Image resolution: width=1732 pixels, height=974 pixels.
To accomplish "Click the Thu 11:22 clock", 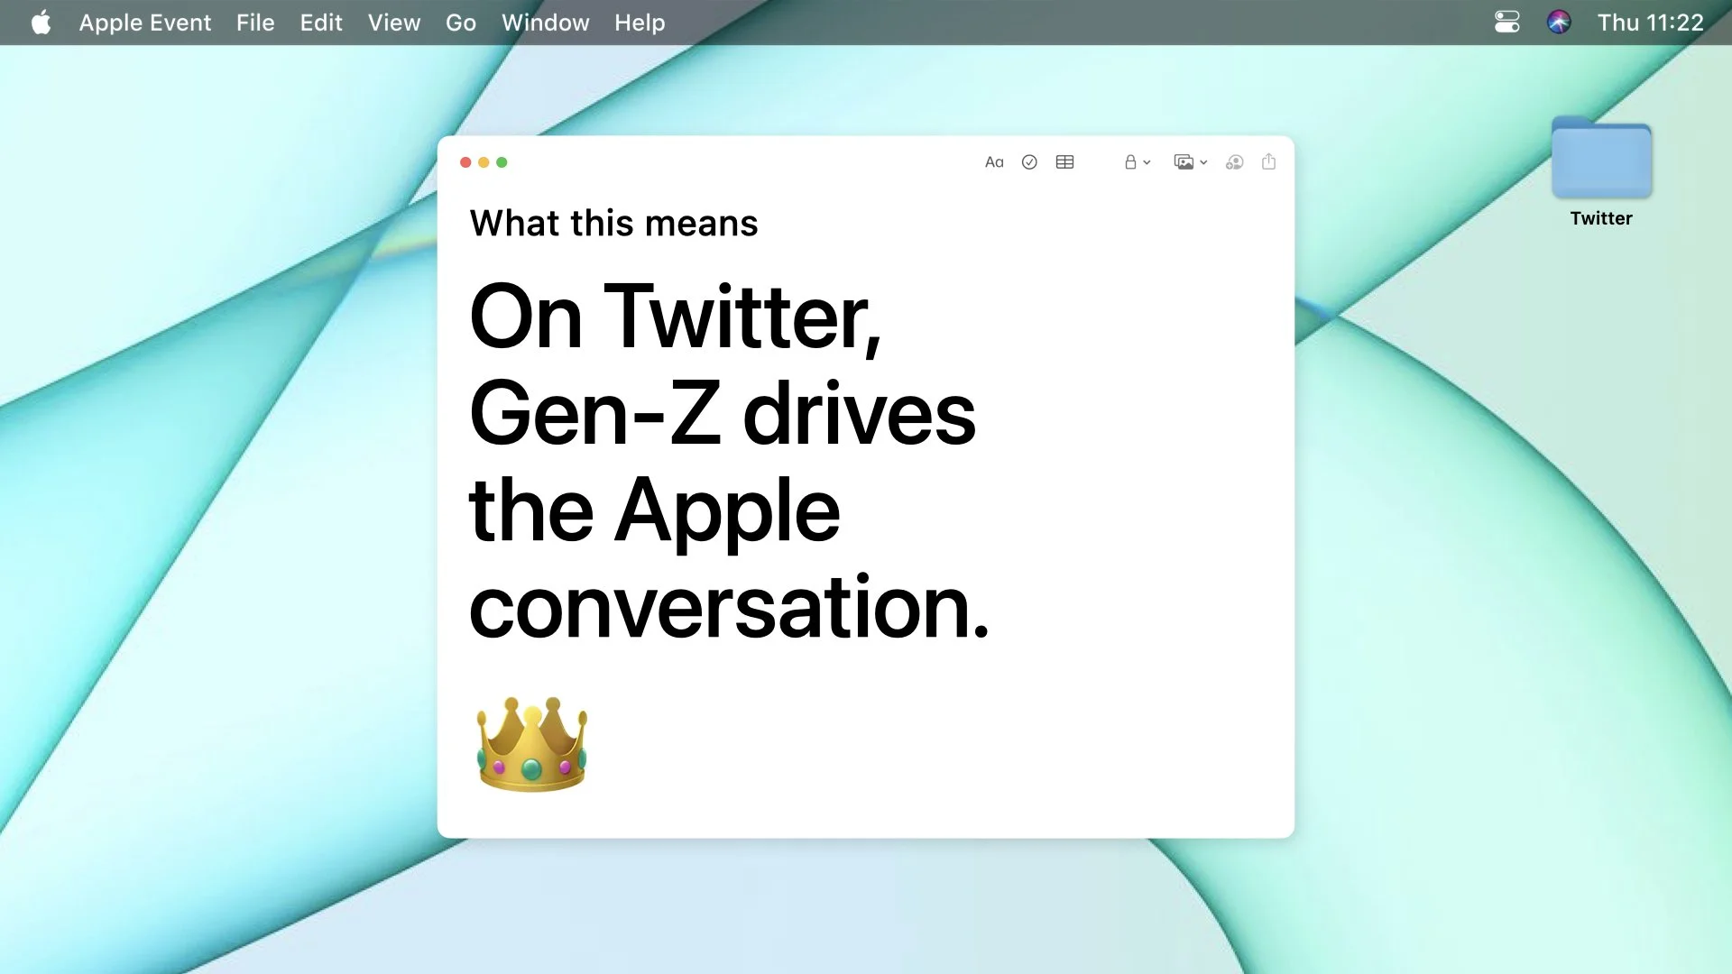I will [x=1650, y=23].
